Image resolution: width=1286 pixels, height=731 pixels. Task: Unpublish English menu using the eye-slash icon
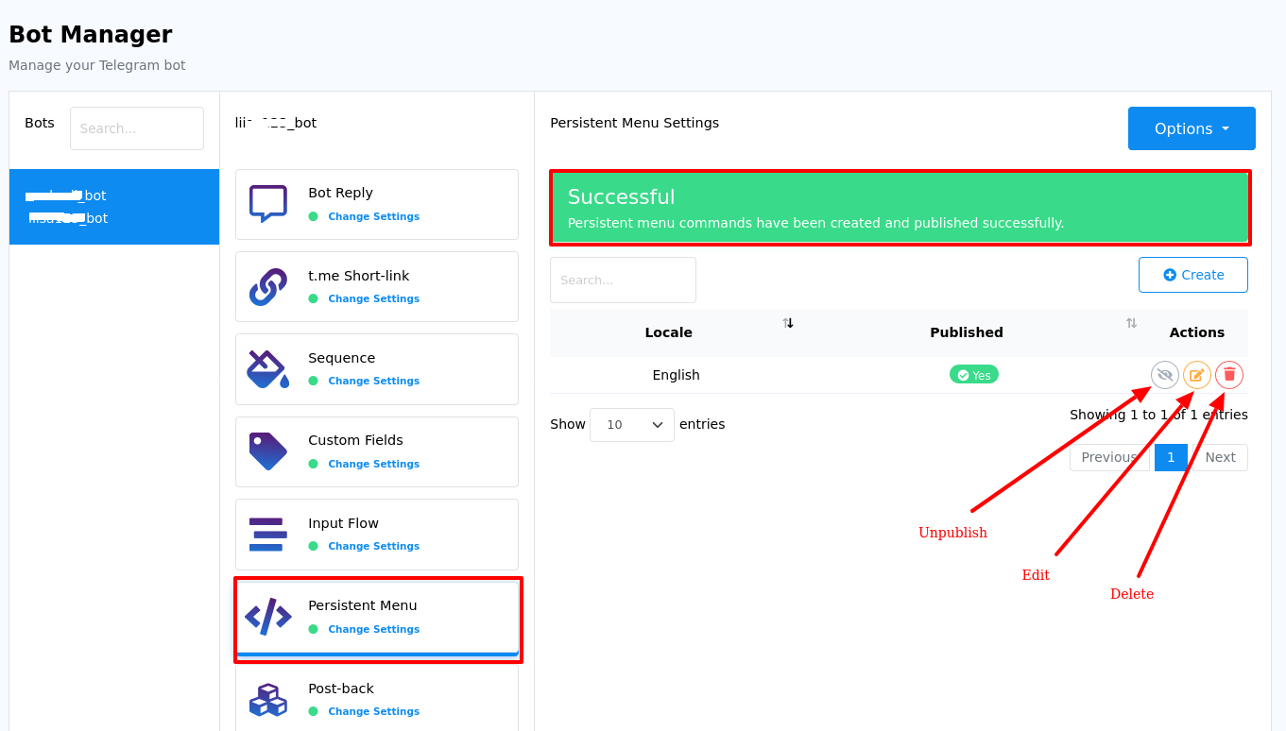[x=1164, y=374]
